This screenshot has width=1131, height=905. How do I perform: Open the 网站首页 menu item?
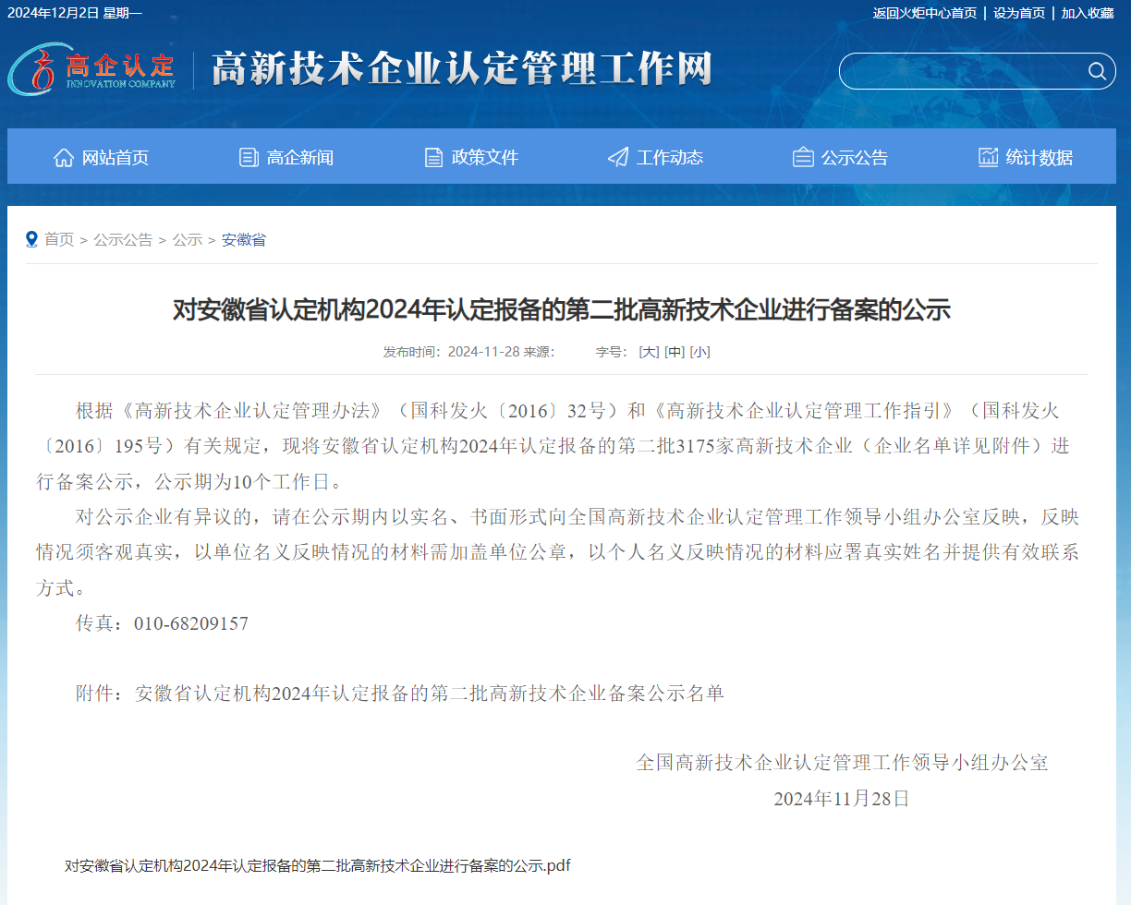(113, 157)
